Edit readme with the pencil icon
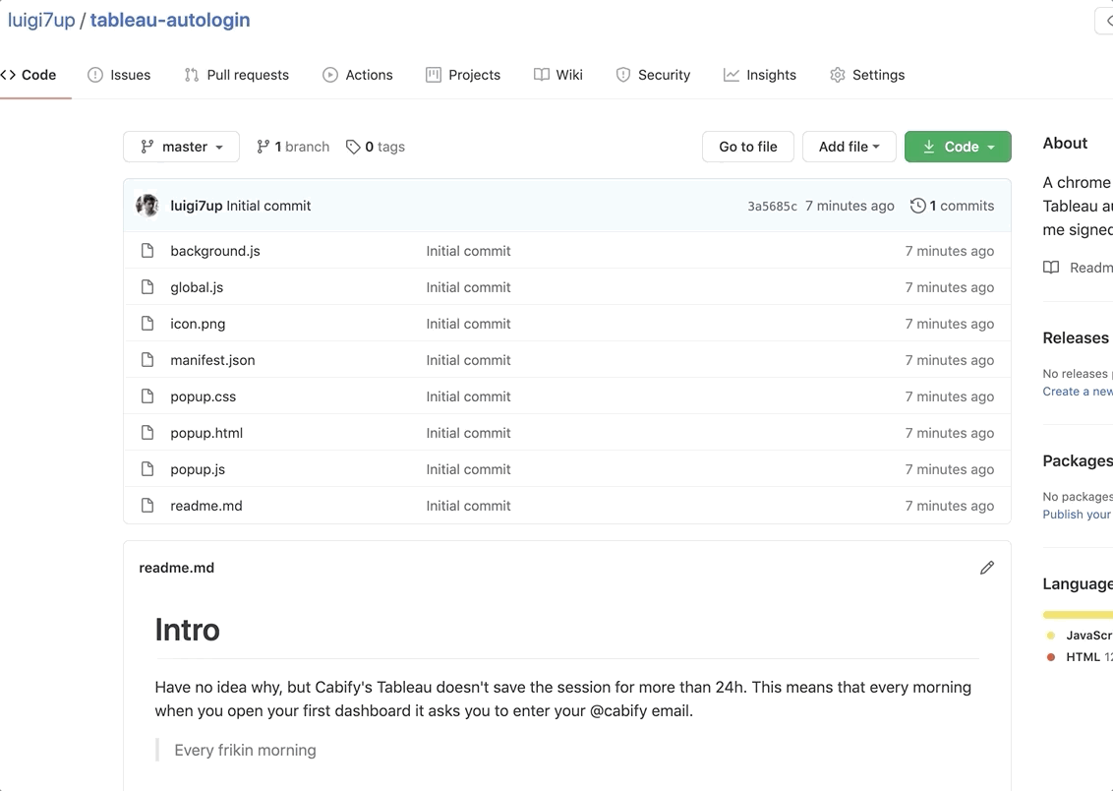 coord(986,568)
